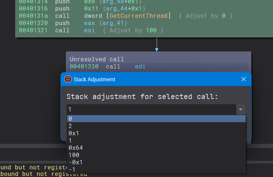
Task: Select address 00401330 in unresolved block
Action: [84, 67]
